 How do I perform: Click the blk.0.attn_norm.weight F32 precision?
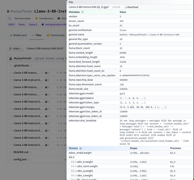(x=172, y=166)
